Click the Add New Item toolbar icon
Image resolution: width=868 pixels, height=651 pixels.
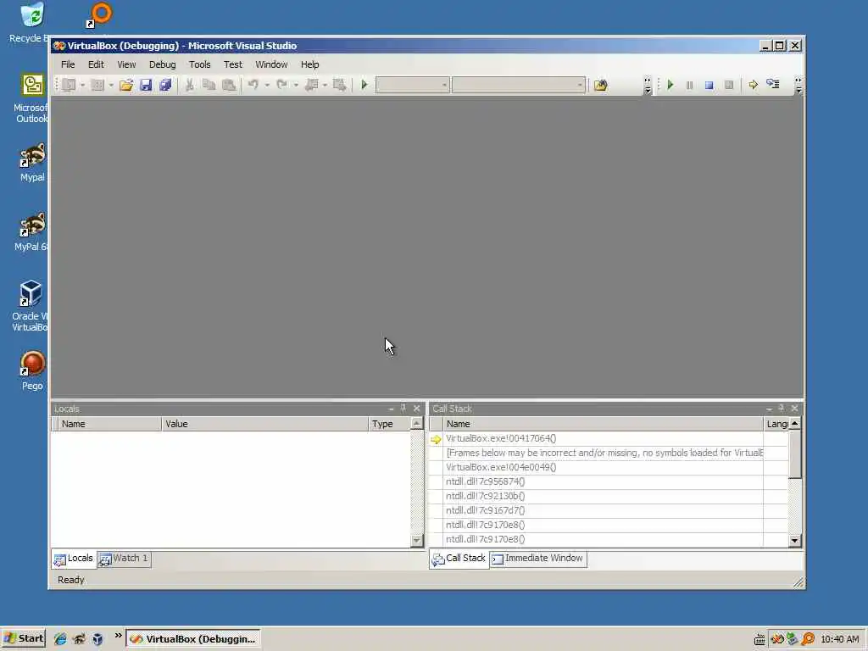coord(97,86)
